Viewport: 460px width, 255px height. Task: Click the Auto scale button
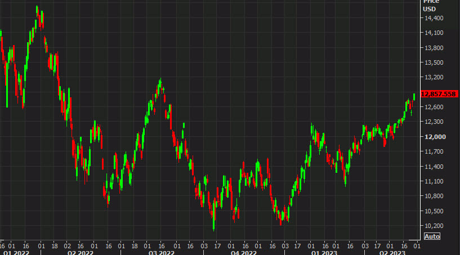click(432, 236)
